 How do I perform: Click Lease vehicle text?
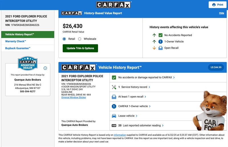126,116
